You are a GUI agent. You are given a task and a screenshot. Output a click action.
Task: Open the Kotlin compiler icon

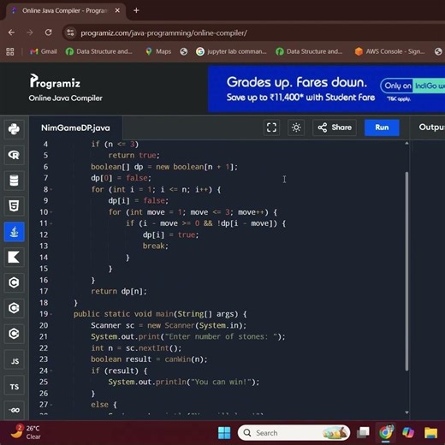pyautogui.click(x=14, y=257)
